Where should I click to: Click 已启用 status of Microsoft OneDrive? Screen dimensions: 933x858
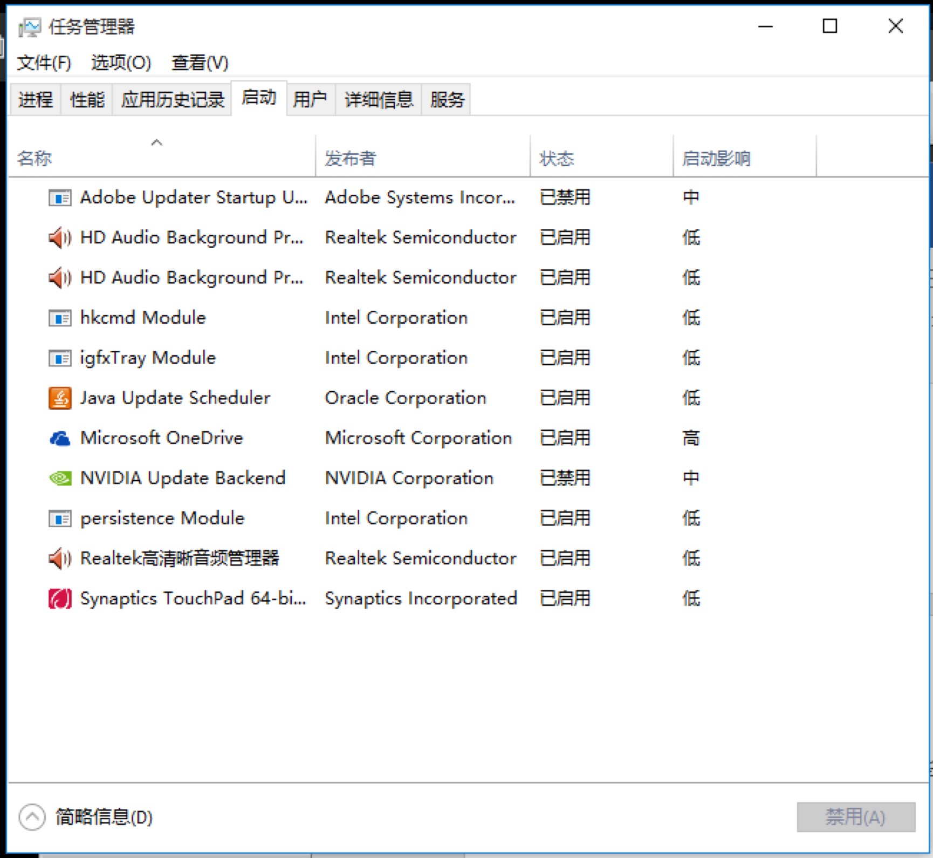tap(565, 438)
